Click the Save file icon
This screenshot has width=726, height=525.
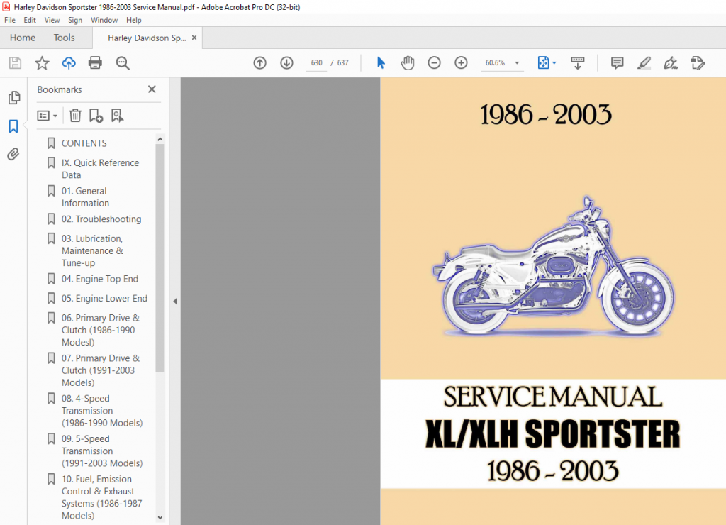pos(16,62)
